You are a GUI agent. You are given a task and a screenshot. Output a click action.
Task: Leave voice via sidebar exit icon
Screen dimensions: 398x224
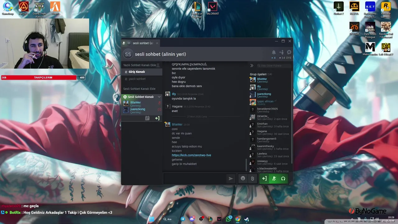point(157,118)
